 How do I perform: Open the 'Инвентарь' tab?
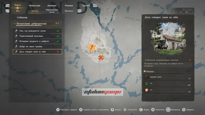[34, 5]
